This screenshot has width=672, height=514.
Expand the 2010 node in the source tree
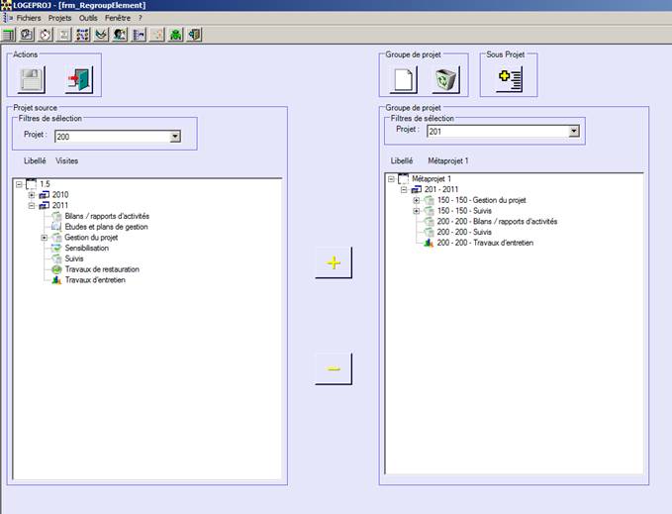pyautogui.click(x=32, y=194)
